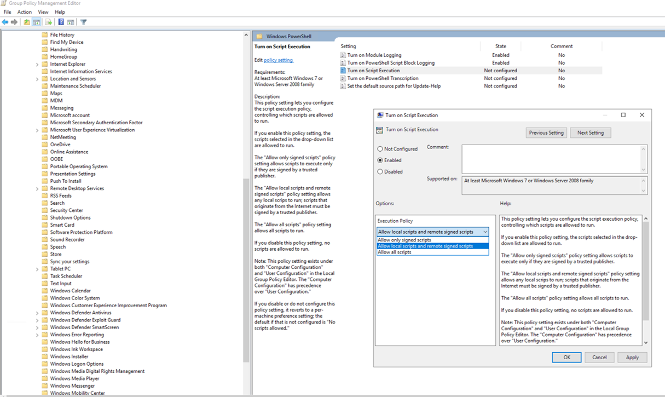Click the folder icon beside Windows Installer

click(x=45, y=356)
